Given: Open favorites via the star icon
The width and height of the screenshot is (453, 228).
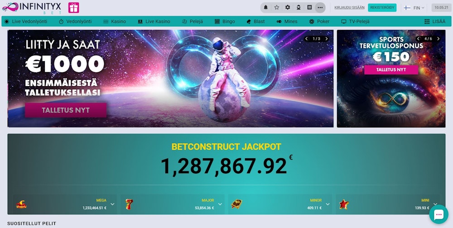Looking at the screenshot, I should pos(276,8).
